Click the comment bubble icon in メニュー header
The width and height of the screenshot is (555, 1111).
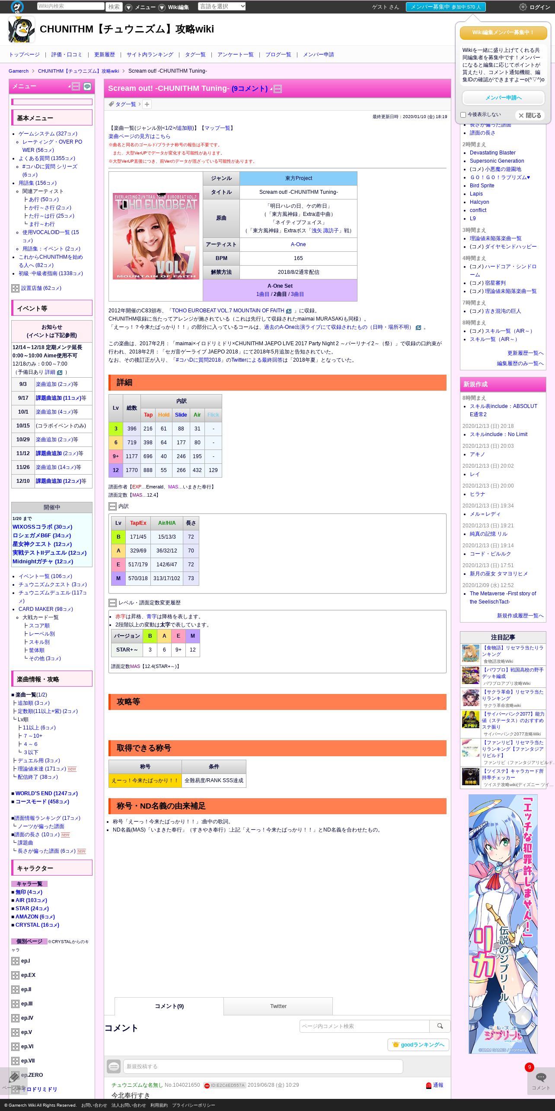pyautogui.click(x=87, y=87)
